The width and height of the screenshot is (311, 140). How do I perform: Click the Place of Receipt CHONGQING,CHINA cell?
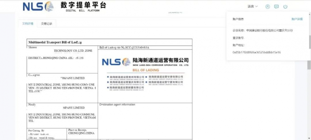click(x=82, y=134)
